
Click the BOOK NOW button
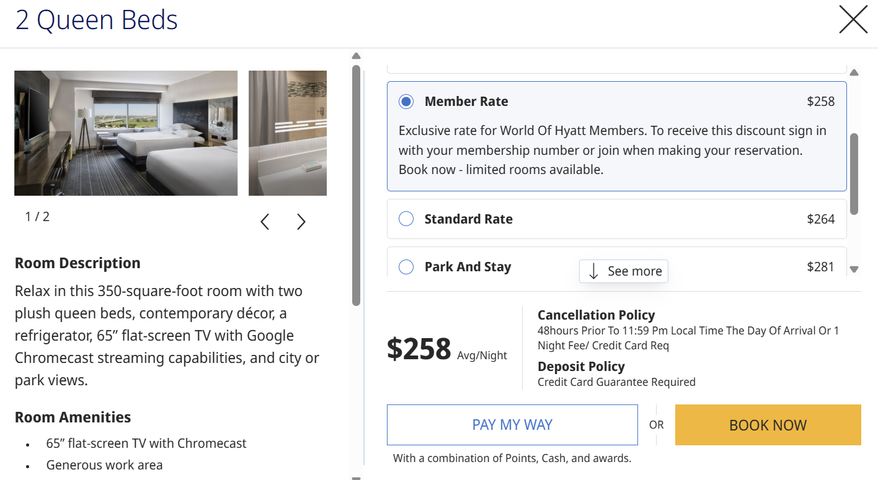[768, 425]
